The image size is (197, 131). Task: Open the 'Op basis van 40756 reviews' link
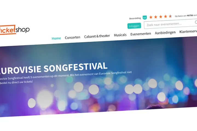tap(186, 16)
